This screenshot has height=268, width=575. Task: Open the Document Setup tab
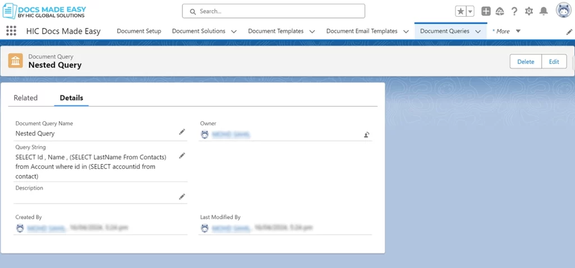click(139, 31)
